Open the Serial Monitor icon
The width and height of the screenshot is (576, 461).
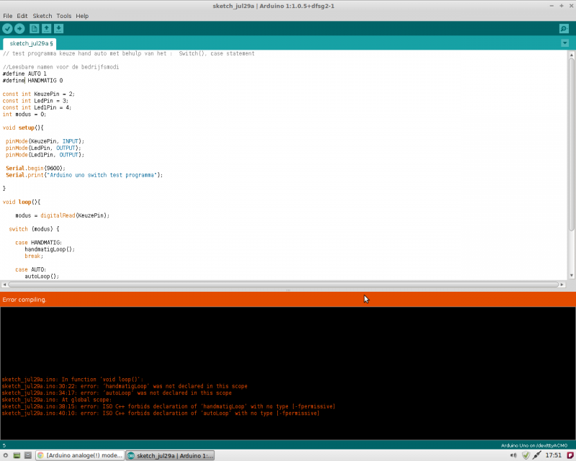click(x=564, y=29)
